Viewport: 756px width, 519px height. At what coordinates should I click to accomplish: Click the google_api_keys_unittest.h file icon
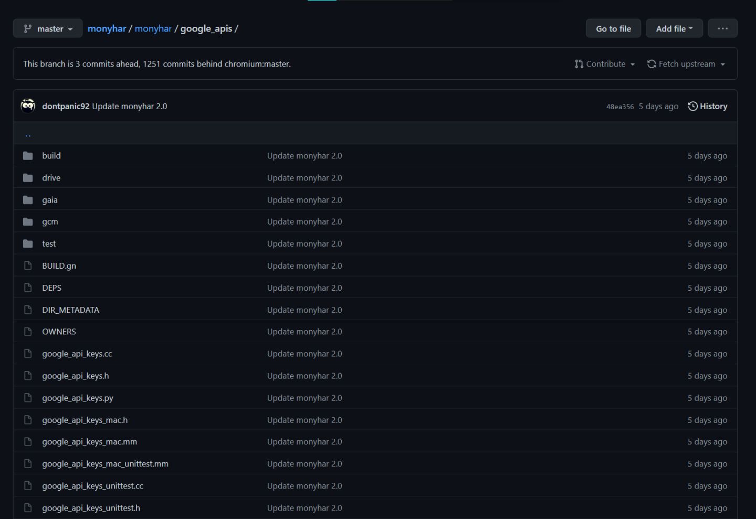tap(28, 508)
